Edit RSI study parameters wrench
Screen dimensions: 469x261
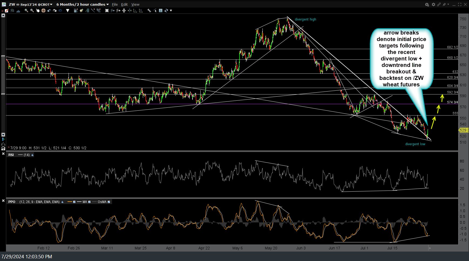click(x=32, y=155)
